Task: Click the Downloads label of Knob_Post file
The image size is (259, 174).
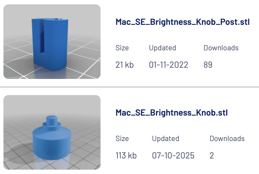Action: (221, 48)
